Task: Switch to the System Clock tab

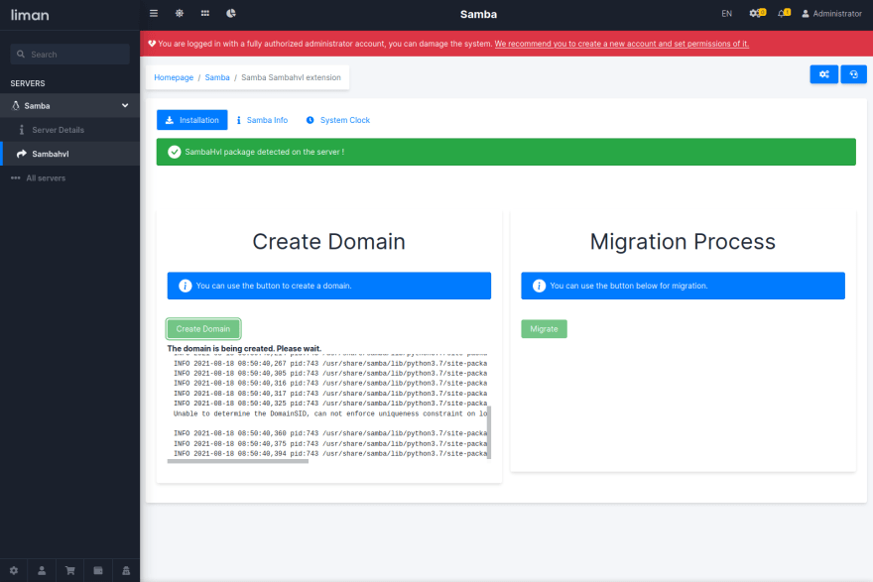Action: (338, 120)
